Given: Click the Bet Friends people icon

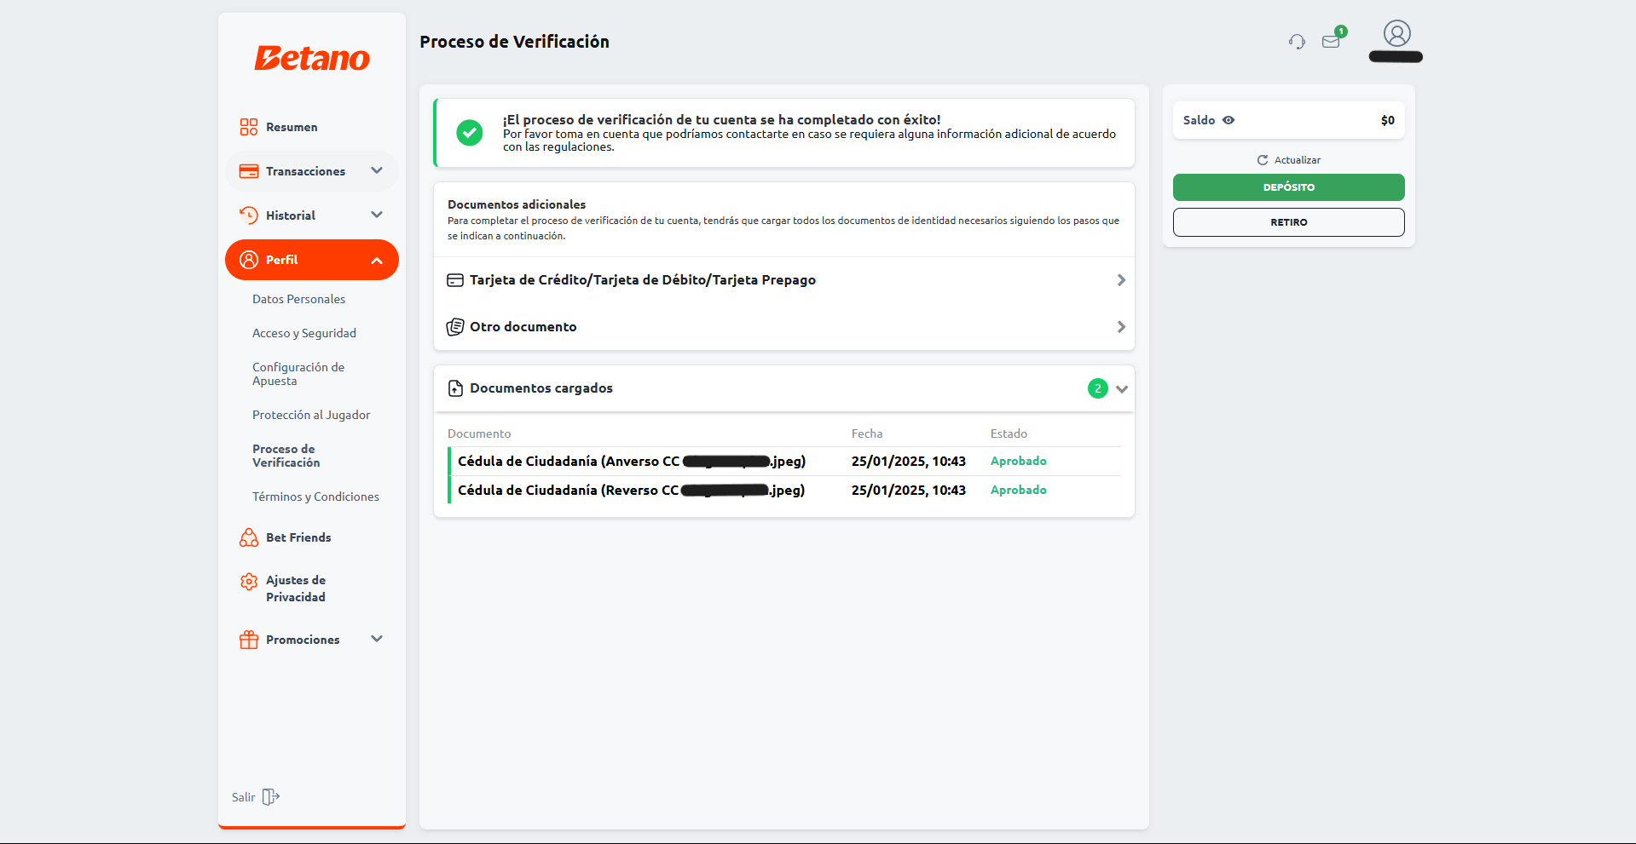Looking at the screenshot, I should tap(249, 537).
